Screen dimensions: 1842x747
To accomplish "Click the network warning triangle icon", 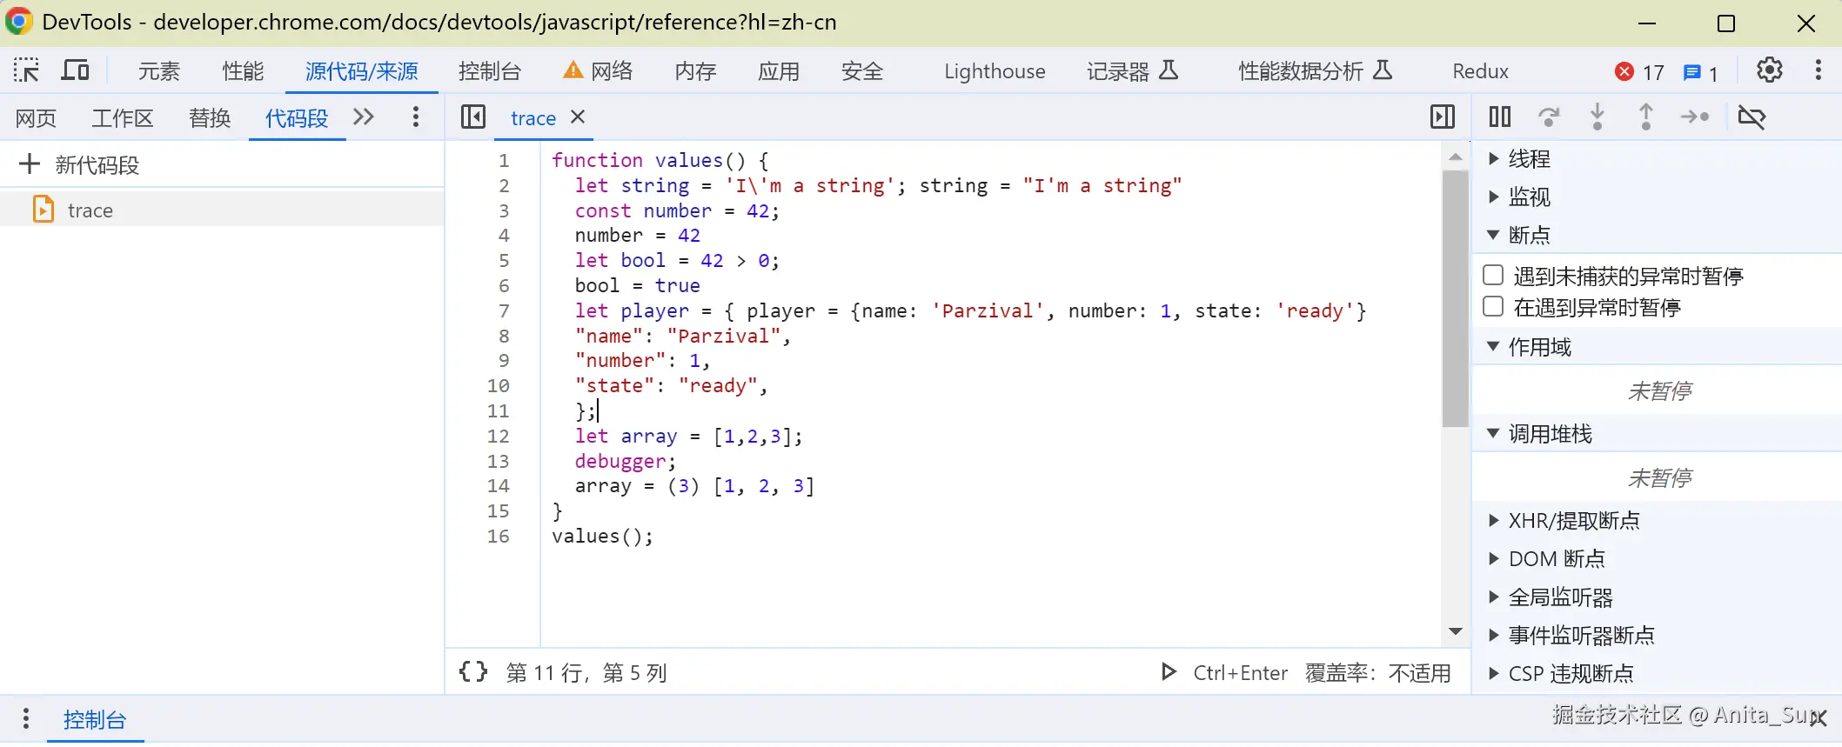I will pos(573,70).
